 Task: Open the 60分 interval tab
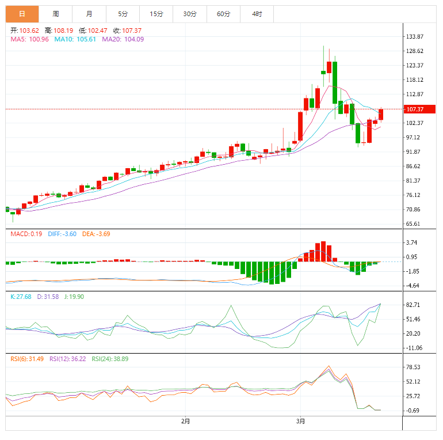pos(223,14)
